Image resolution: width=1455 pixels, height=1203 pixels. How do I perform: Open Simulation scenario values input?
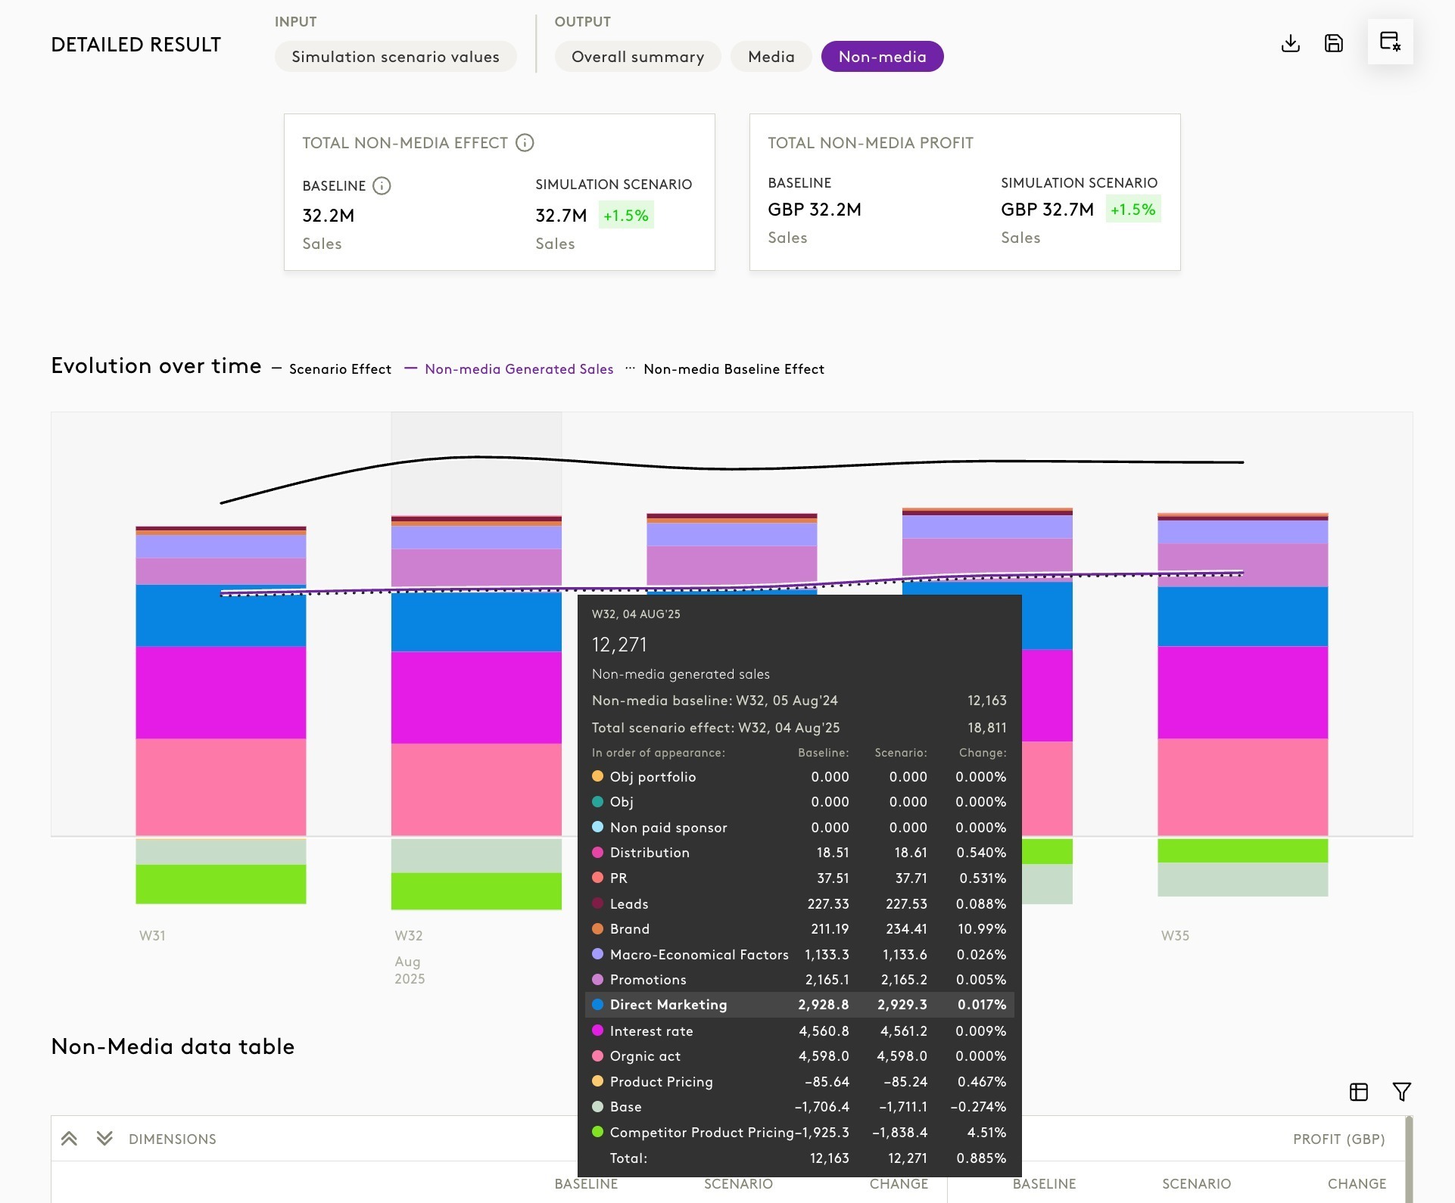[x=395, y=57]
